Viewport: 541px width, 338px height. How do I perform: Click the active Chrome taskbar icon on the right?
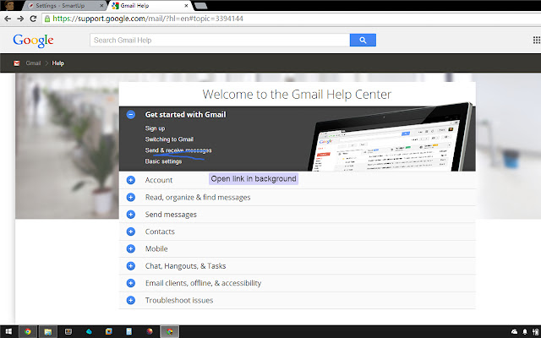click(x=169, y=331)
